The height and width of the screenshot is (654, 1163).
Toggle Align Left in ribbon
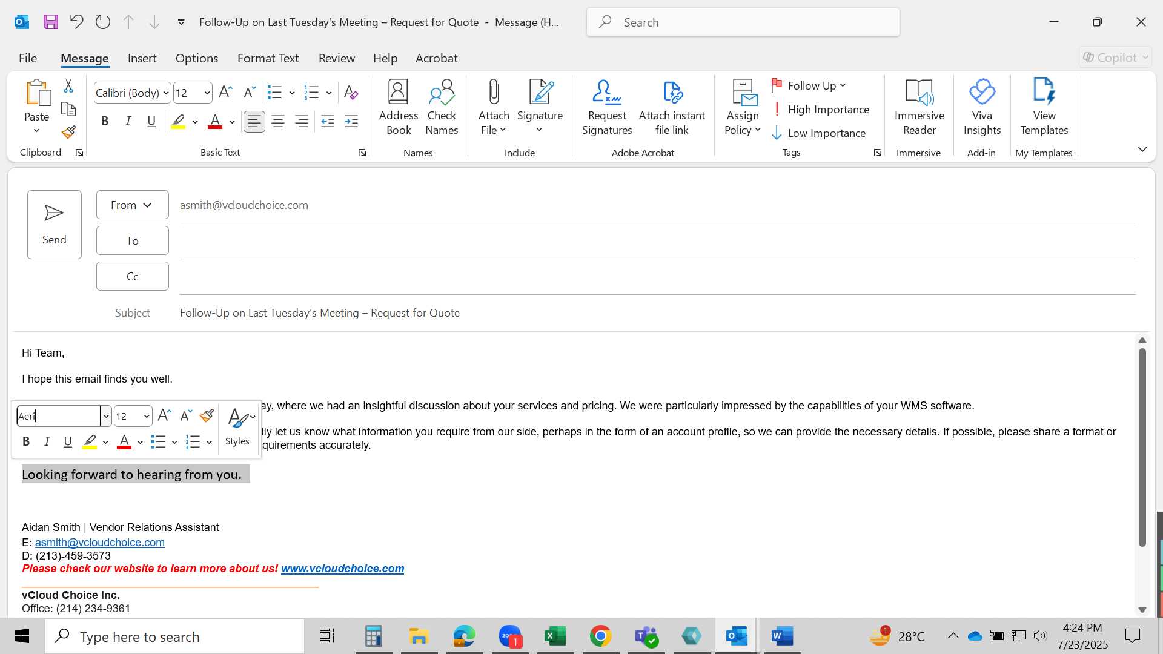[254, 122]
